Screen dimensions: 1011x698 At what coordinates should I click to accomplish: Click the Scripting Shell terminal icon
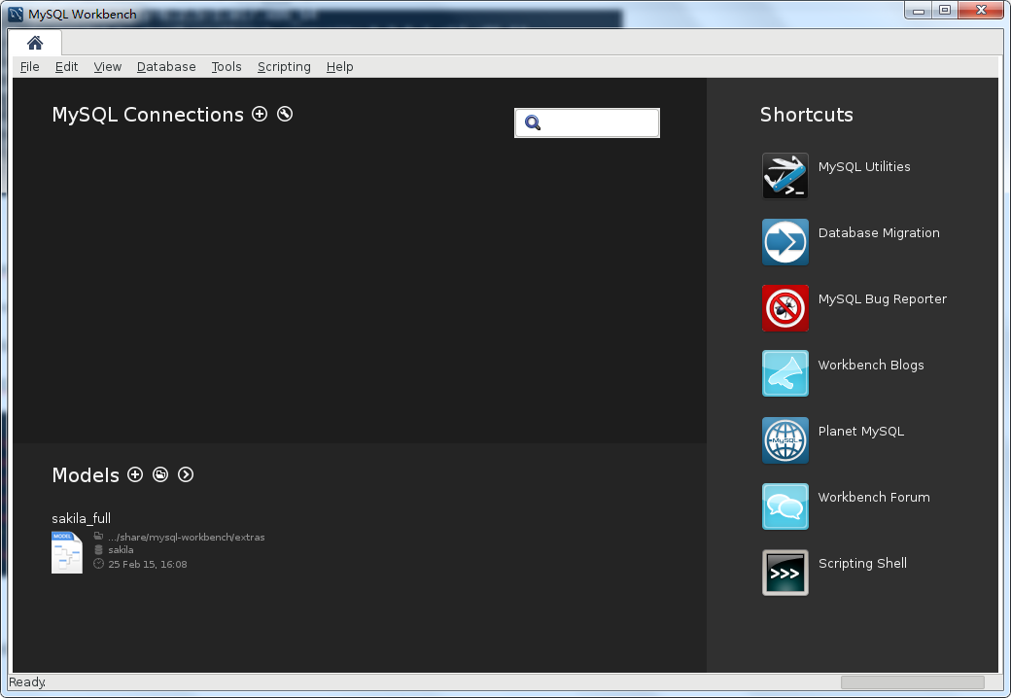tap(784, 573)
